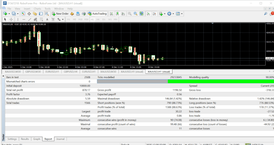274x145 pixels.
Task: Click the Profiles icon
Action: pyautogui.click(x=13, y=14)
